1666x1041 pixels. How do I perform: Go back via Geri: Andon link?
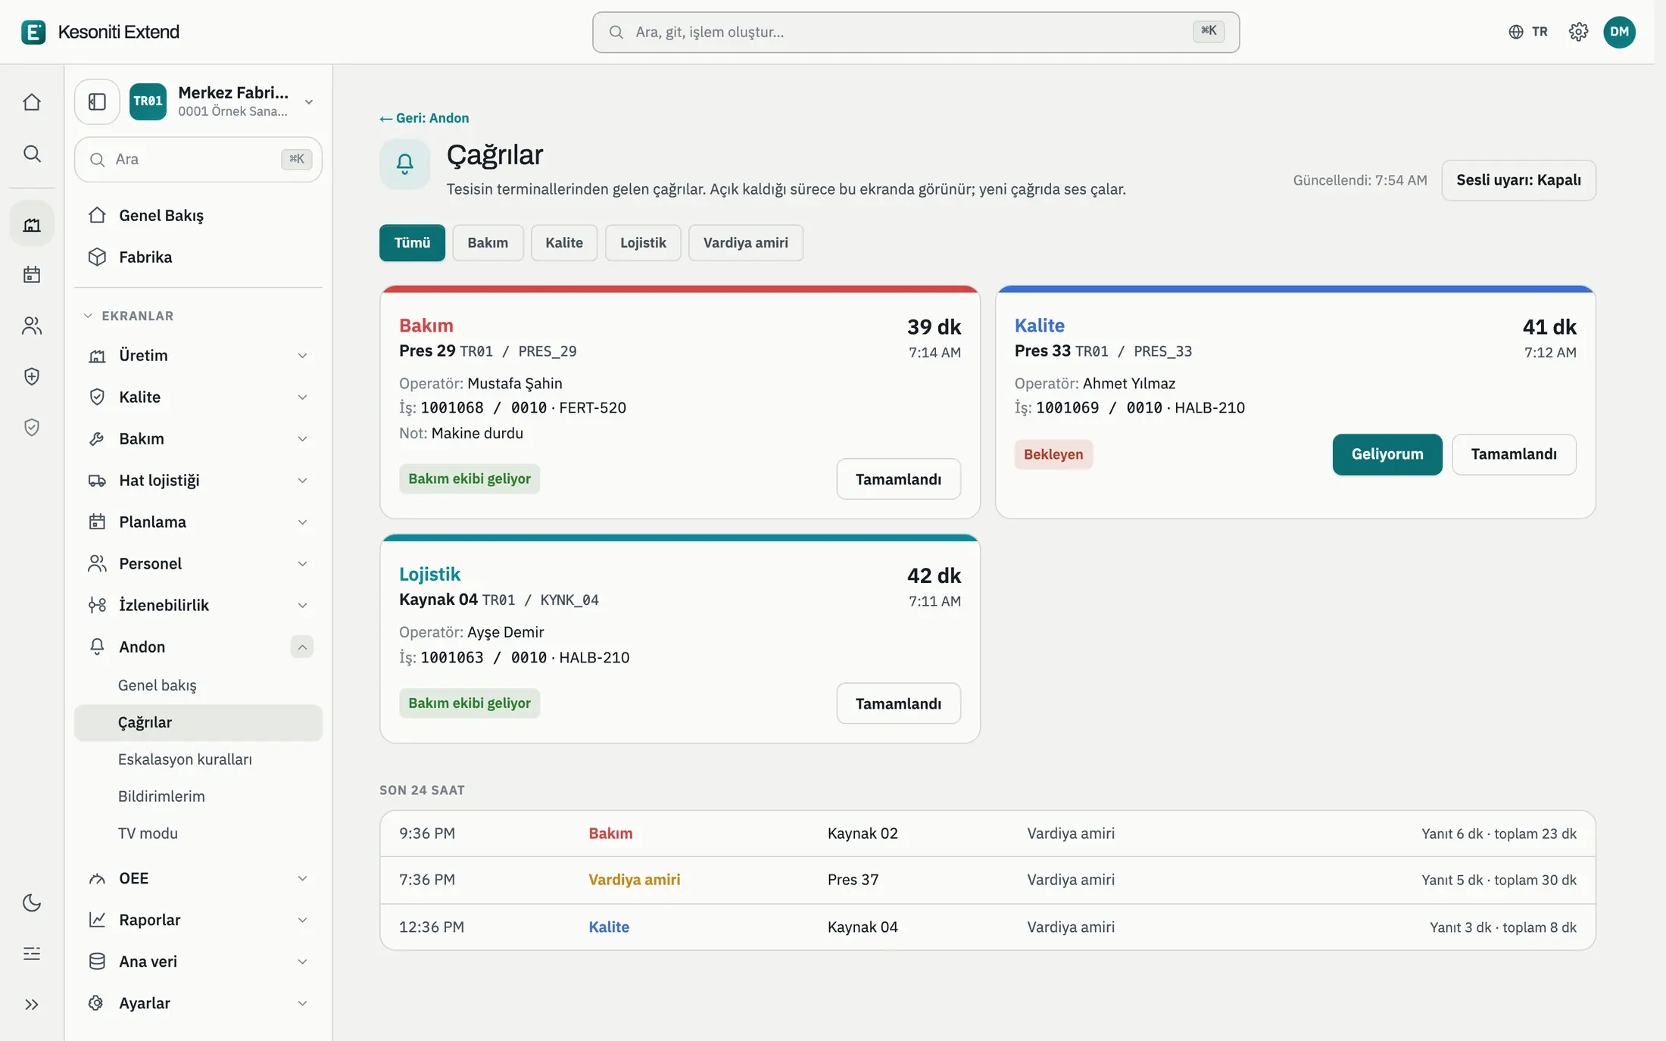[424, 118]
